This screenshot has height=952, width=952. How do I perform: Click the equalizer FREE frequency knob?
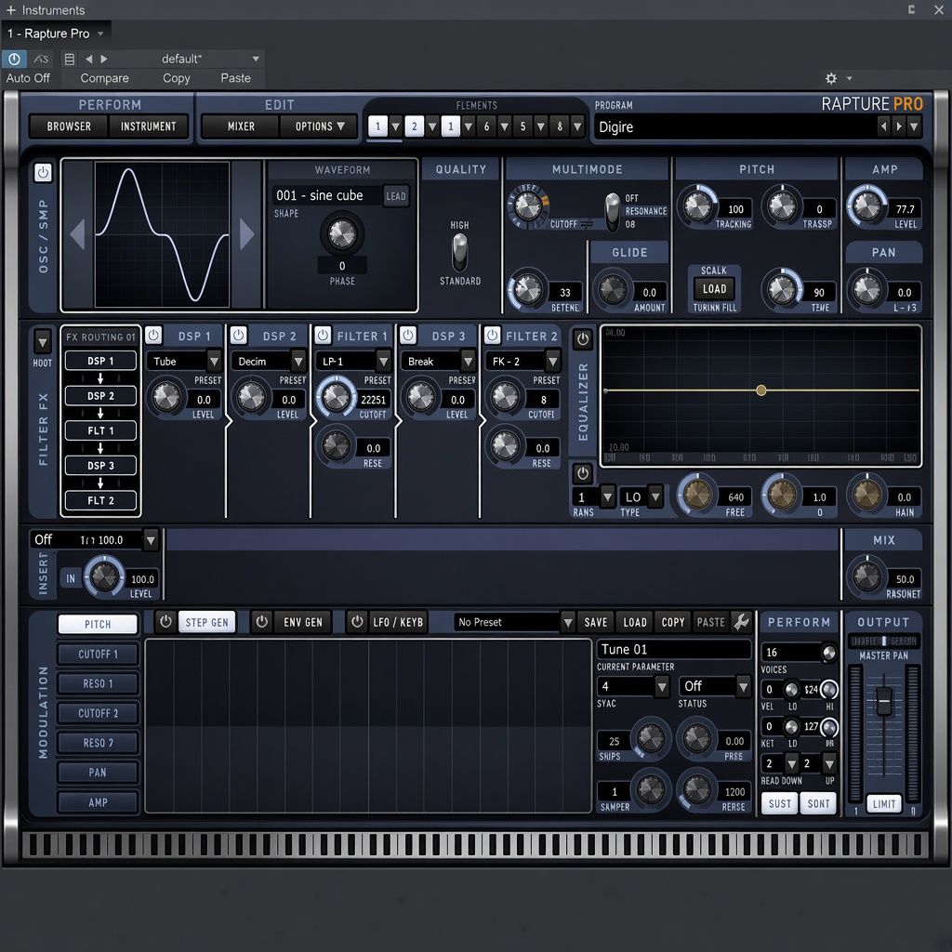pyautogui.click(x=697, y=495)
